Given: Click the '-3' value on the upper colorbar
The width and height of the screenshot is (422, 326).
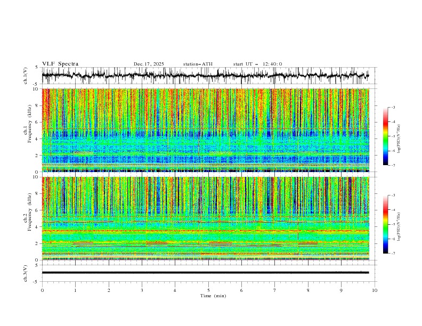Looking at the screenshot, I should (393, 107).
